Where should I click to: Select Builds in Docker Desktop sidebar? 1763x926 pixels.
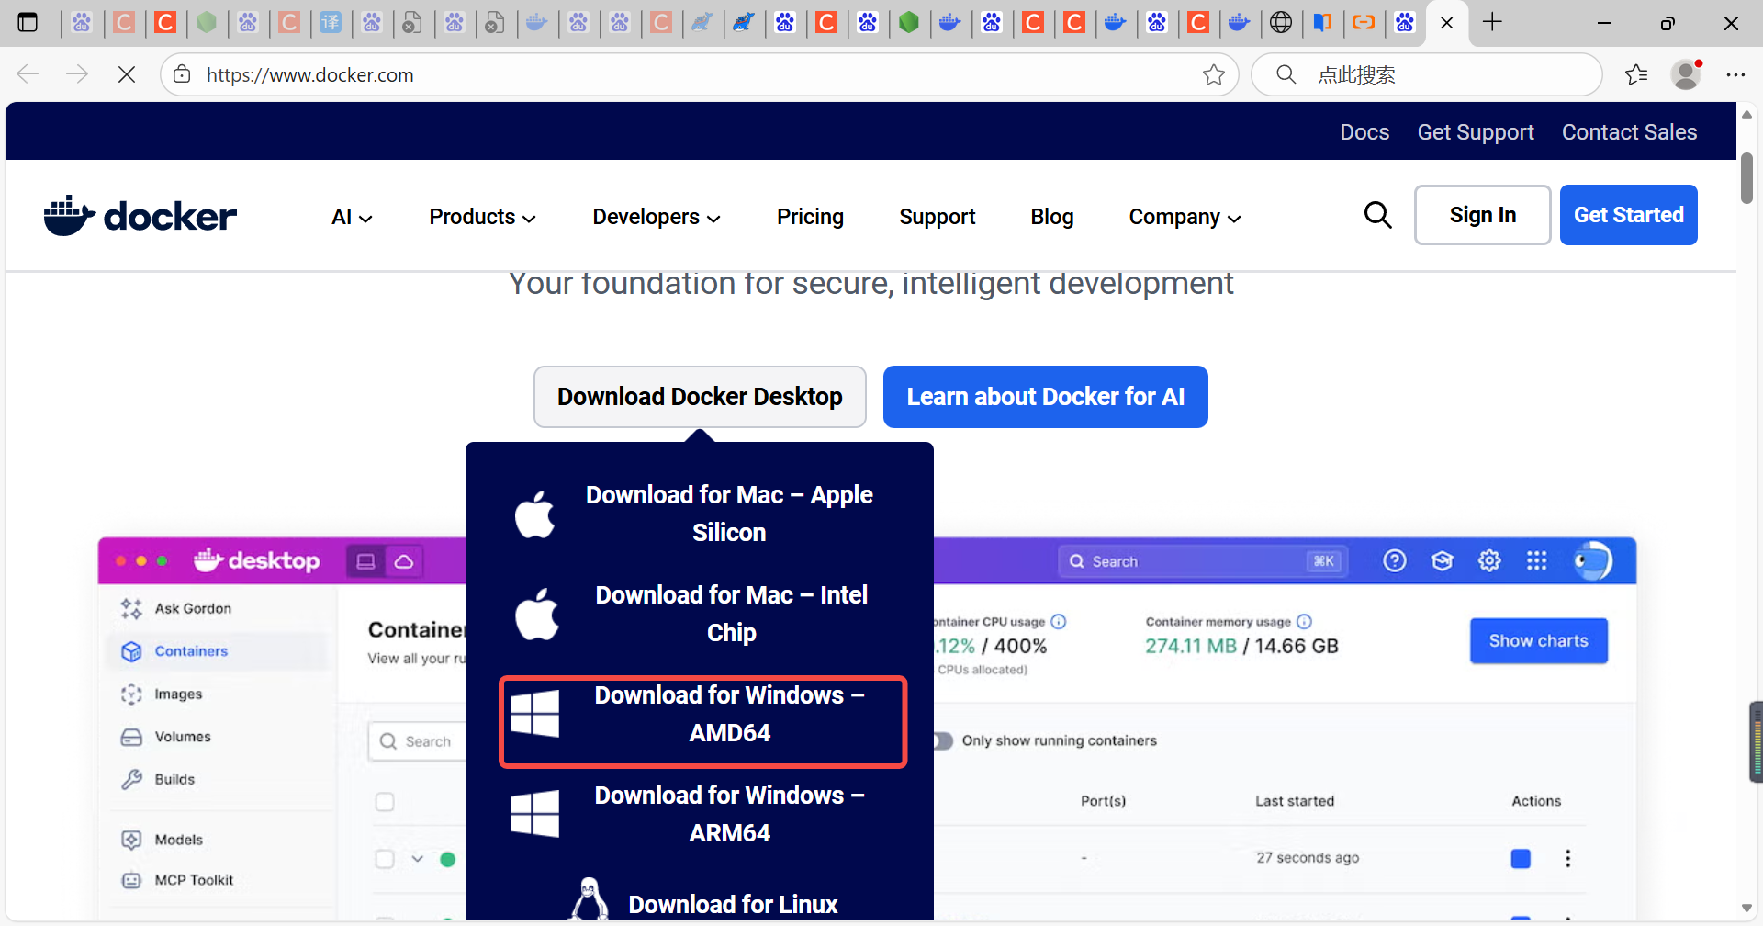tap(174, 779)
